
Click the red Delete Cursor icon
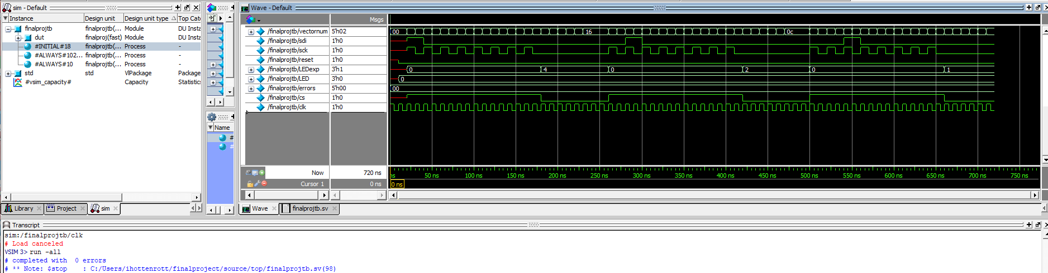tap(264, 183)
